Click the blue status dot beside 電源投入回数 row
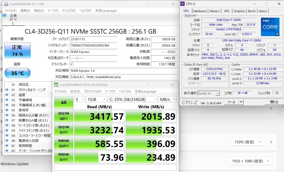The height and width of the screenshot is (172, 284). coord(7,141)
